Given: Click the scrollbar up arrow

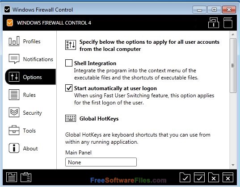Looking at the screenshot, I should (233, 34).
